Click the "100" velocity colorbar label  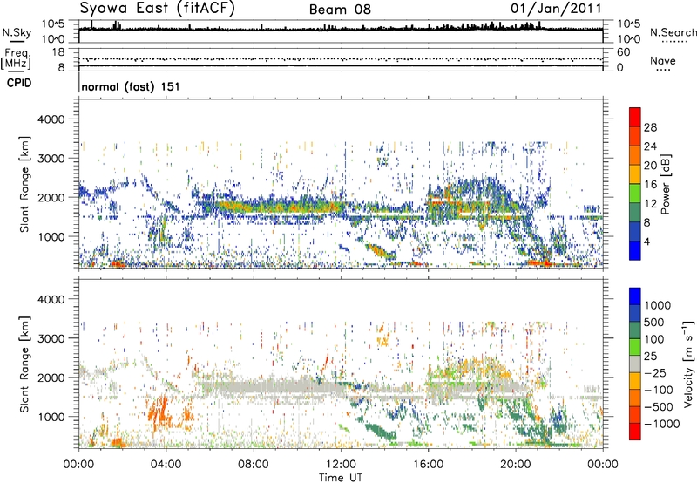pyautogui.click(x=654, y=339)
